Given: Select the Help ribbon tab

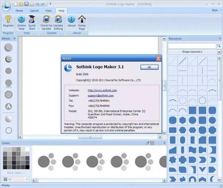Looking at the screenshot, I should [61, 11].
